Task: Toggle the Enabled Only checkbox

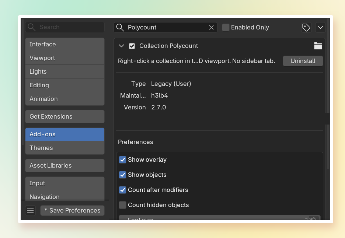Action: click(x=226, y=28)
